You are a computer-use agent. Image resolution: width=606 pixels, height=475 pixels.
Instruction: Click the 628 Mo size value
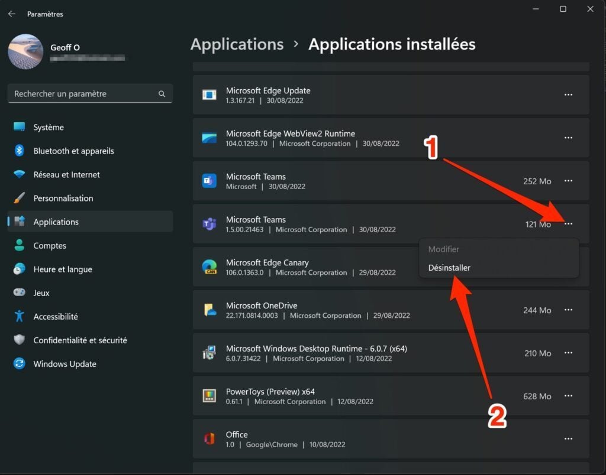coord(537,396)
